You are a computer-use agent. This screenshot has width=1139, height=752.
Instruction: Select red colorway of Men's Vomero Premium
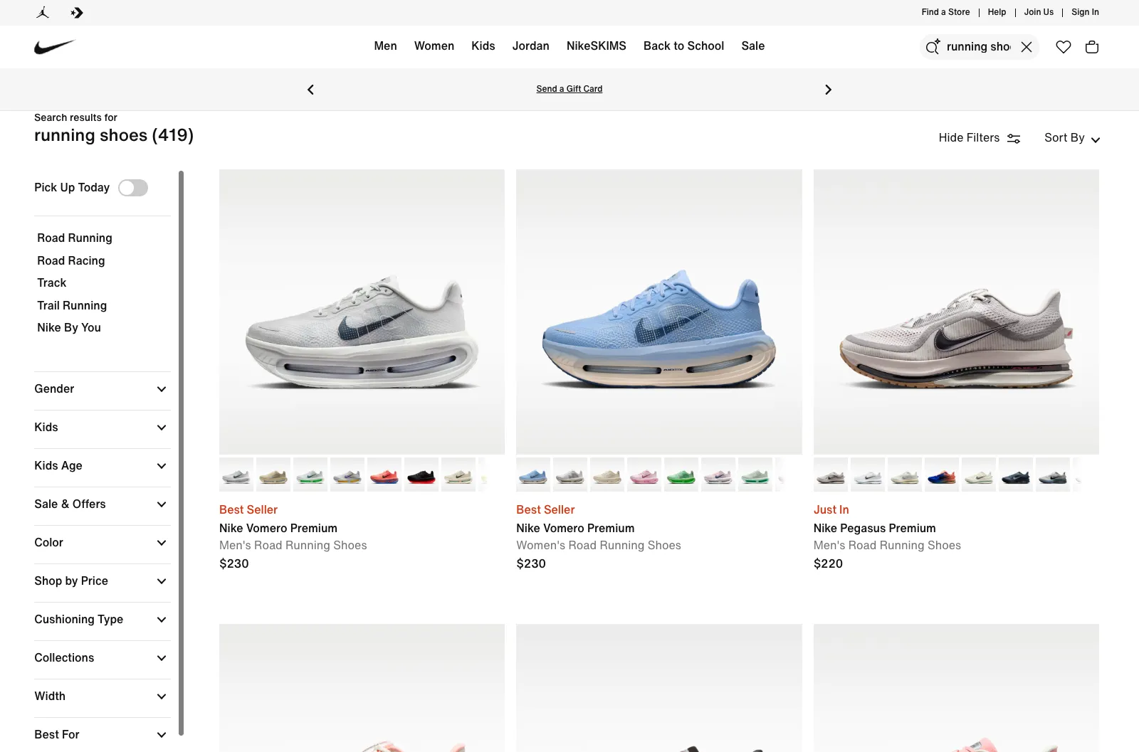(x=384, y=475)
